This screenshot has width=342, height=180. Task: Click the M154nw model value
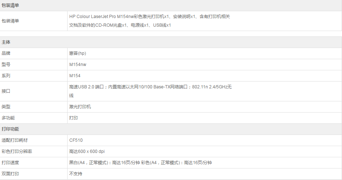click(78, 65)
